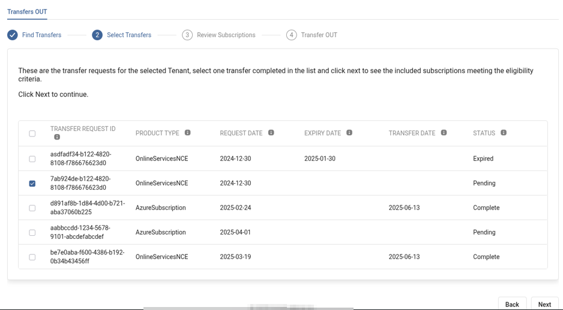Tick the aabbccdd pending transfer checkbox
Viewport: 563px width, 310px height.
[x=32, y=233]
